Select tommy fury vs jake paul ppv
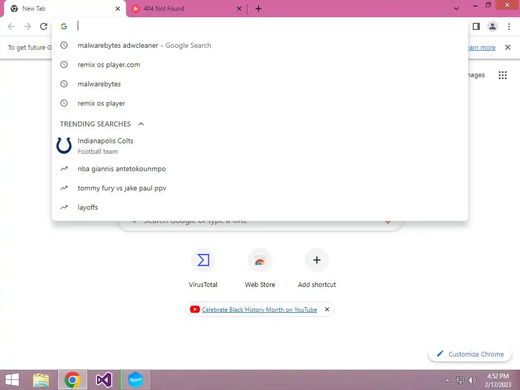 click(259, 188)
